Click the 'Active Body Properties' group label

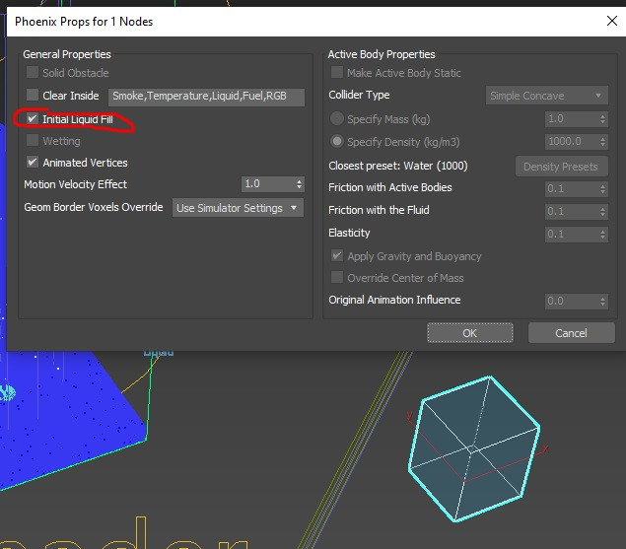pos(382,54)
